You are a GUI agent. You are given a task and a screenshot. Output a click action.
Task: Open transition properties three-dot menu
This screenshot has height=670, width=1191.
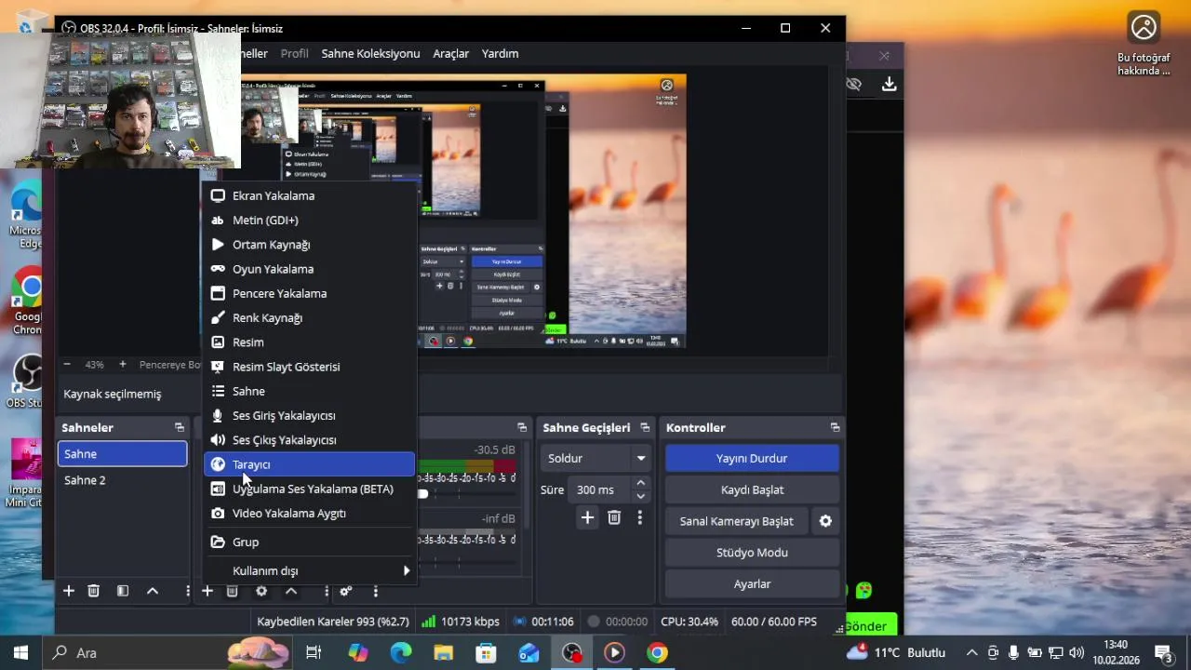click(639, 517)
